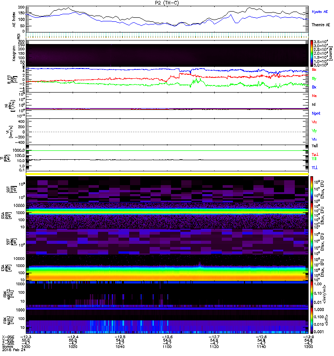Click the ESA electron flux spike near 1114
Viewport: 334px width, 356px height.
200,264
